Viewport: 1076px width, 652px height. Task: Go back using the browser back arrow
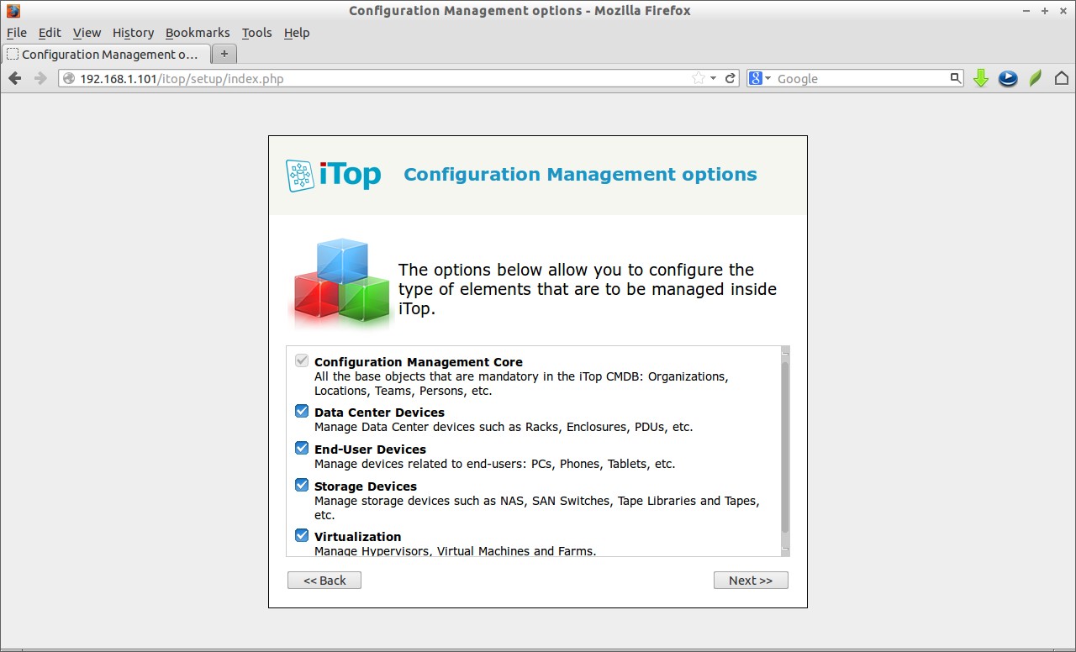point(14,78)
